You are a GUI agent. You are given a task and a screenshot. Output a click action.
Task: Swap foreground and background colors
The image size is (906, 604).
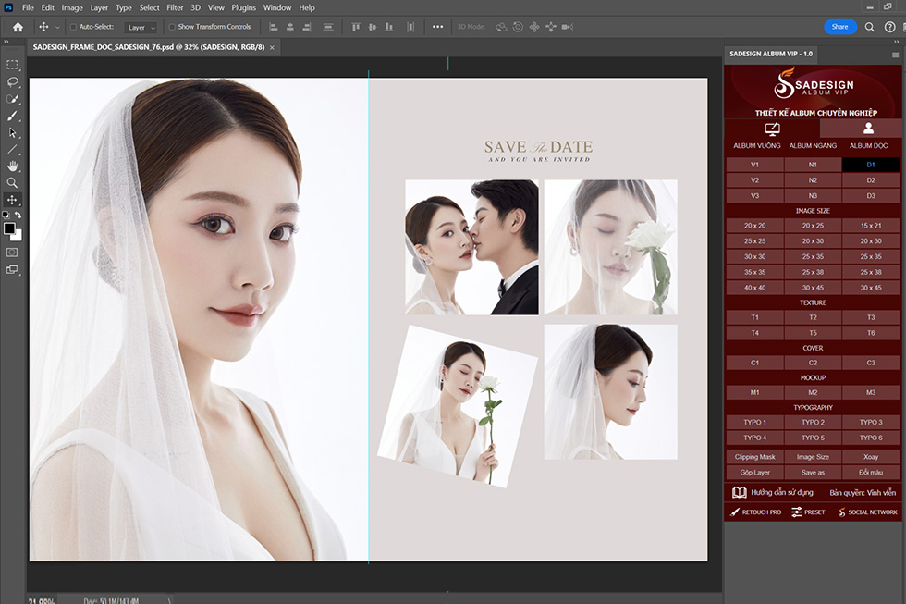(18, 216)
